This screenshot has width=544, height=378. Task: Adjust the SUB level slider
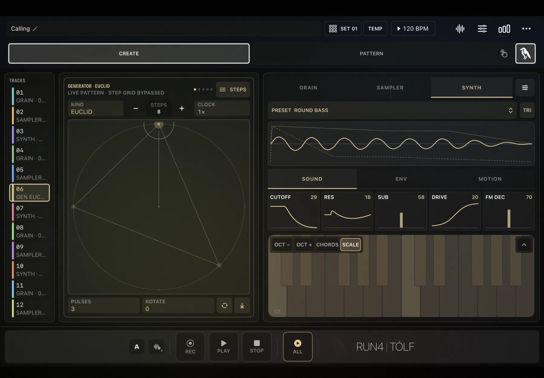401,211
